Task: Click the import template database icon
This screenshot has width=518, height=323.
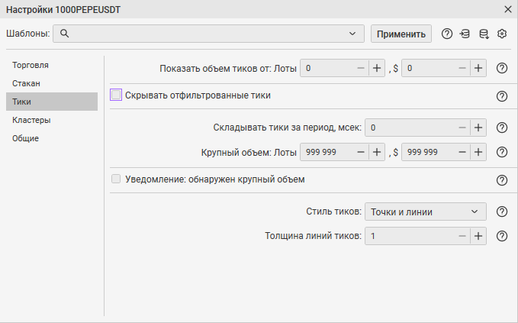Action: click(465, 34)
